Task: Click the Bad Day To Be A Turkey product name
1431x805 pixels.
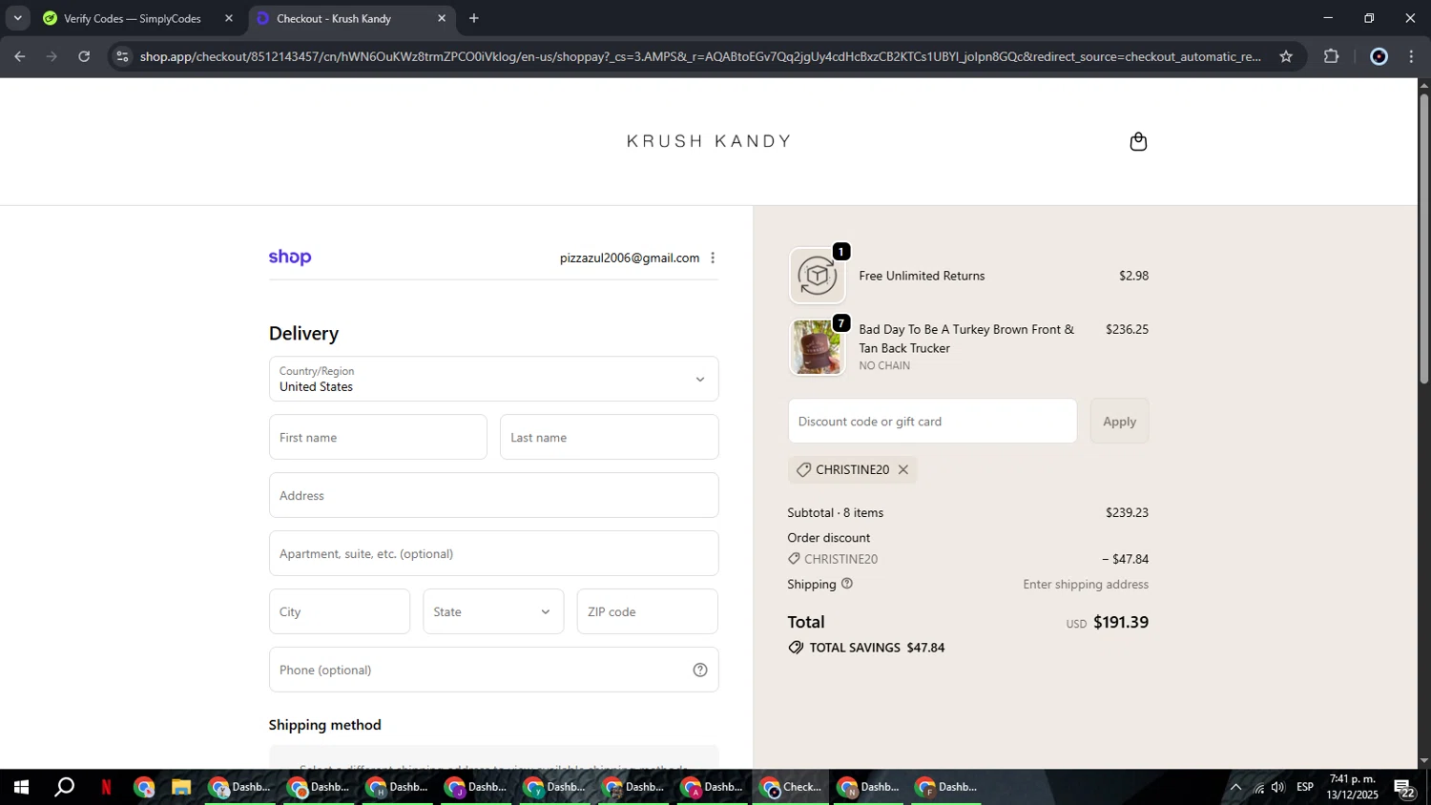Action: point(966,339)
